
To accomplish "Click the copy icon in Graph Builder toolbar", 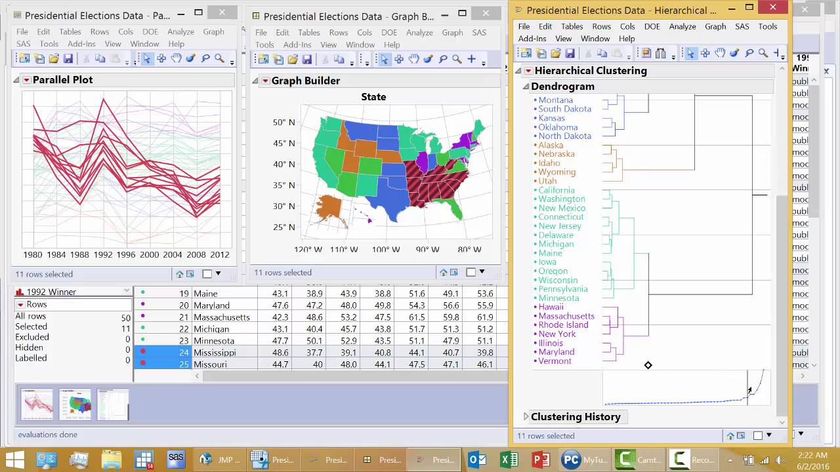I will (x=339, y=59).
